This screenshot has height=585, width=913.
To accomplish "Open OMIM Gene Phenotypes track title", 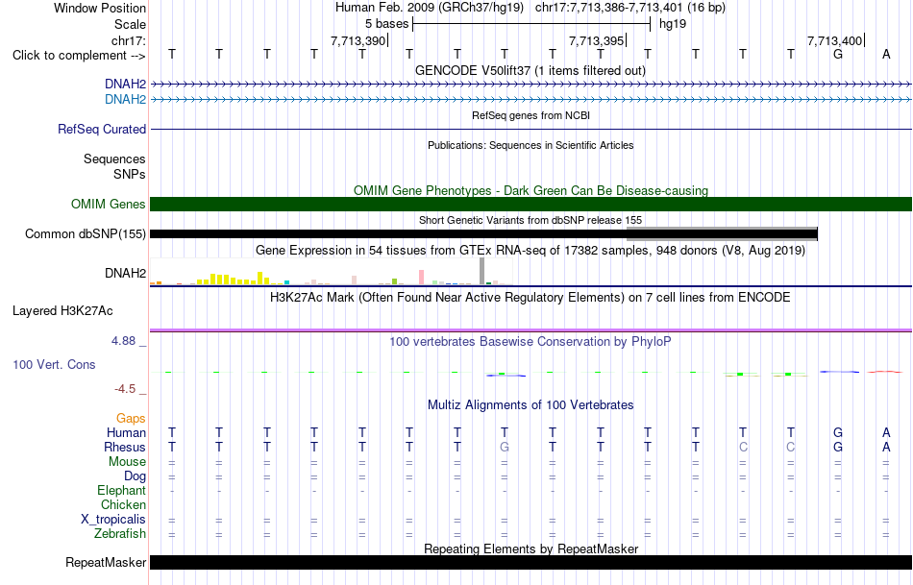I will click(x=531, y=190).
